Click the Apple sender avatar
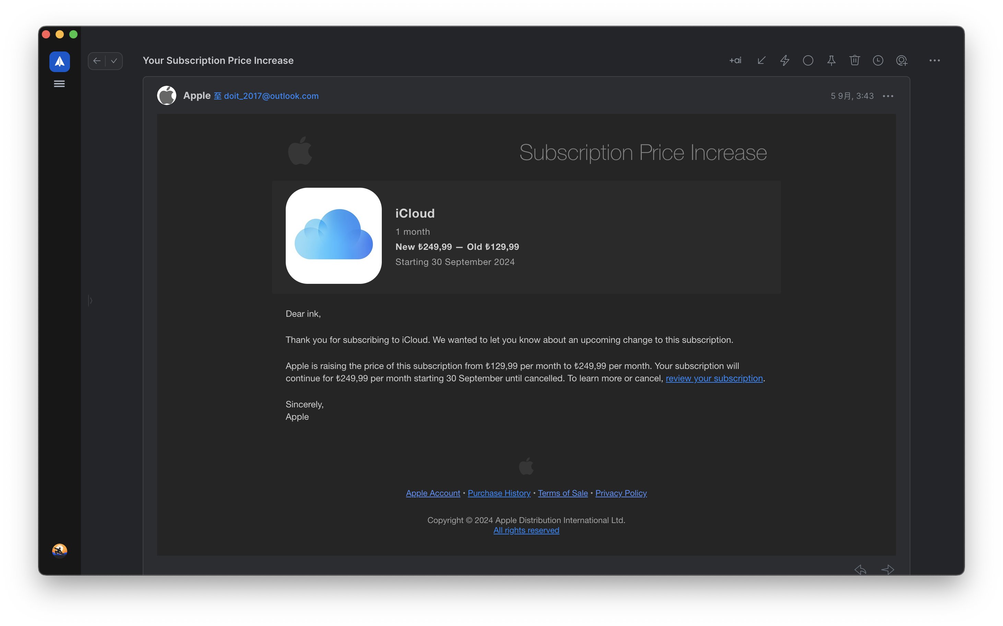 pyautogui.click(x=167, y=96)
